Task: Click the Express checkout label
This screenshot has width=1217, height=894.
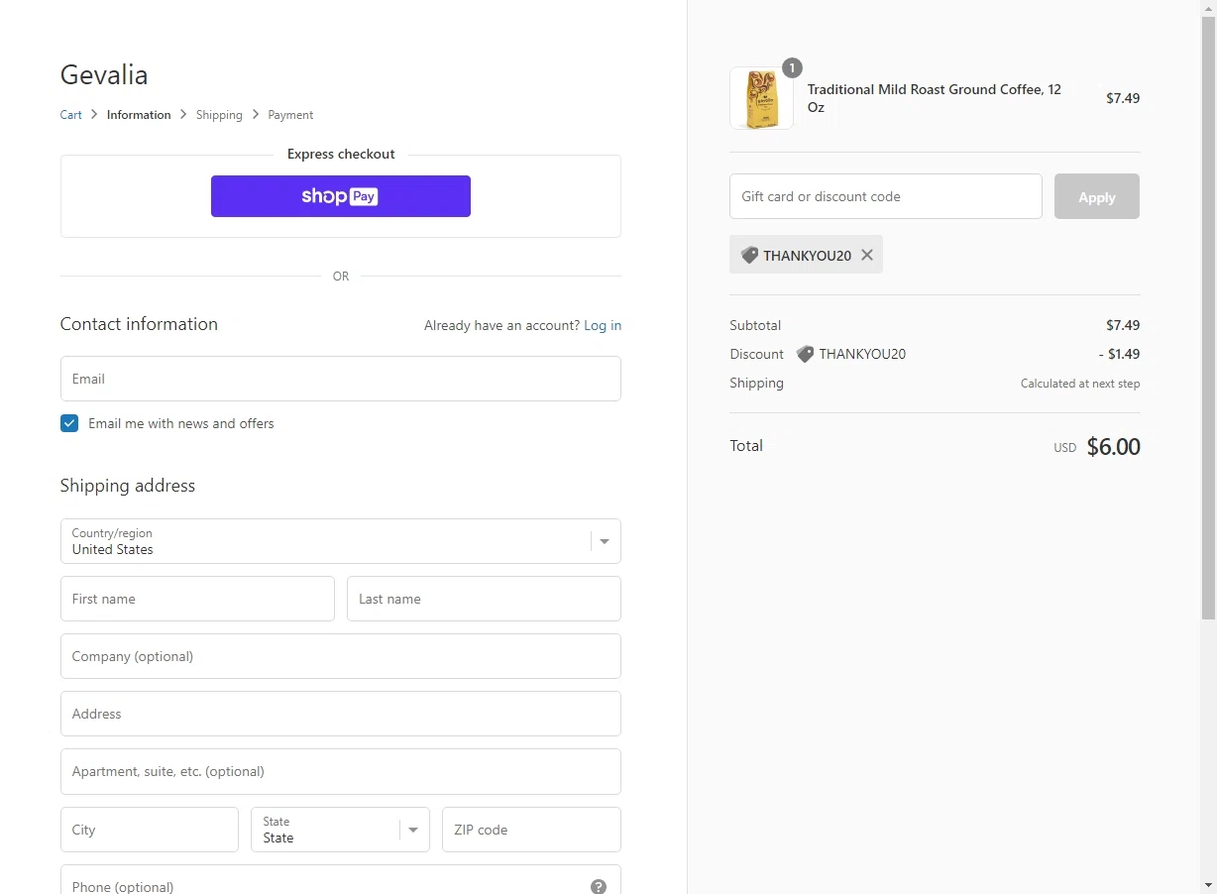Action: [341, 155]
